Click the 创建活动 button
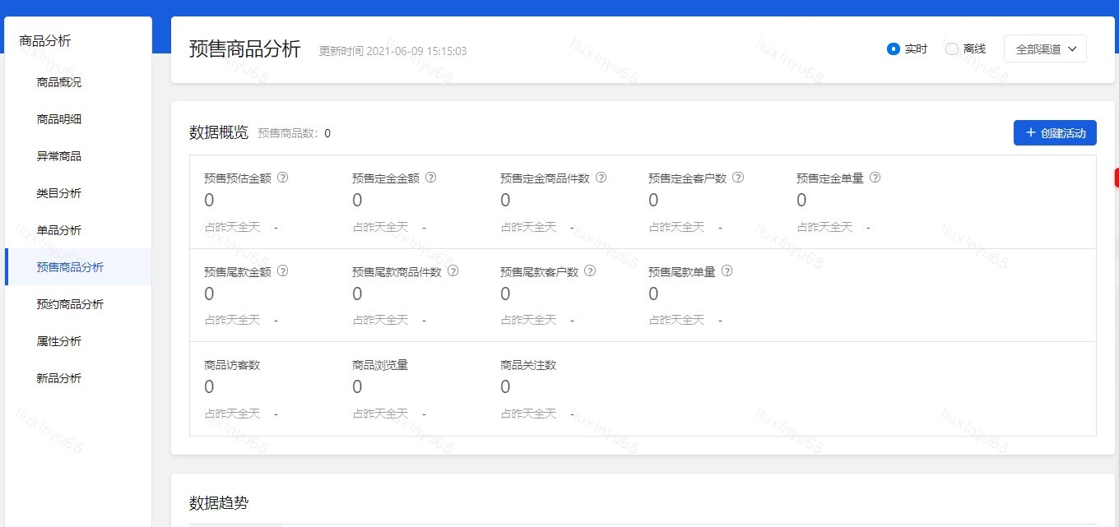This screenshot has height=527, width=1119. (x=1056, y=132)
